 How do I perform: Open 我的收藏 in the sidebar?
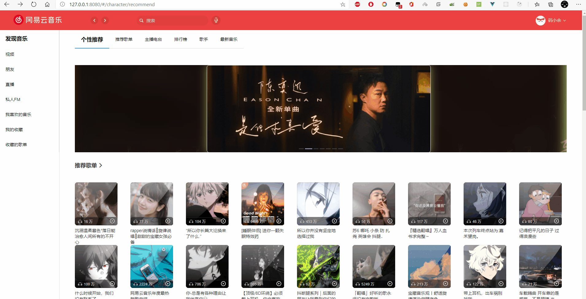[14, 130]
